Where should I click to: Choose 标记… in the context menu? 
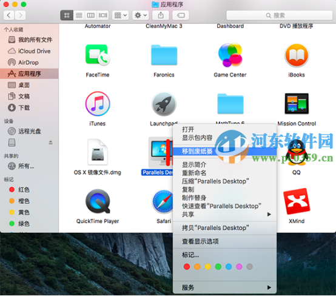click(x=224, y=255)
